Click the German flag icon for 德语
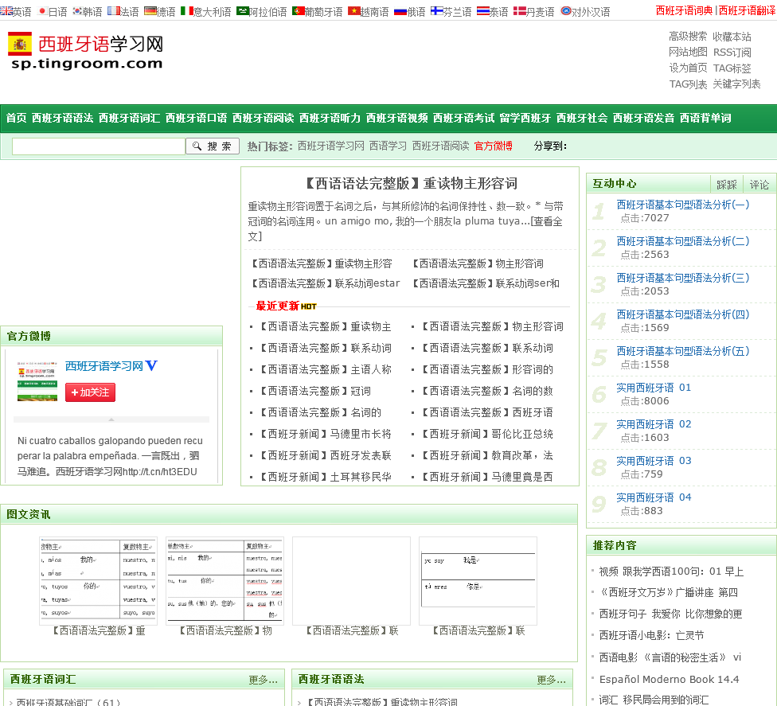The image size is (777, 706). pos(150,11)
